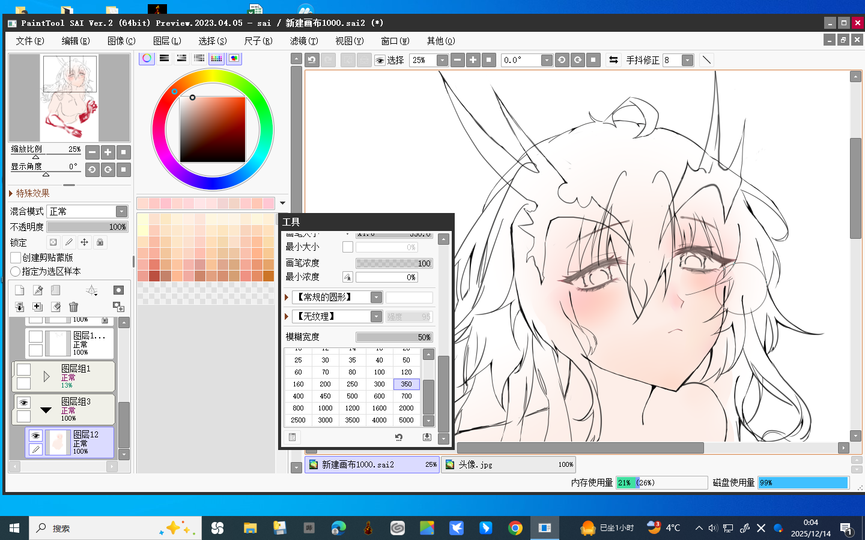Open the 混合模式 blend mode dropdown

tap(121, 211)
